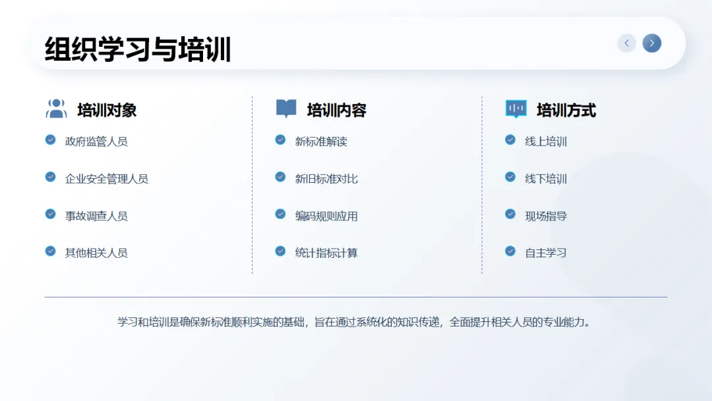Click the text 统计指标计算

point(326,253)
